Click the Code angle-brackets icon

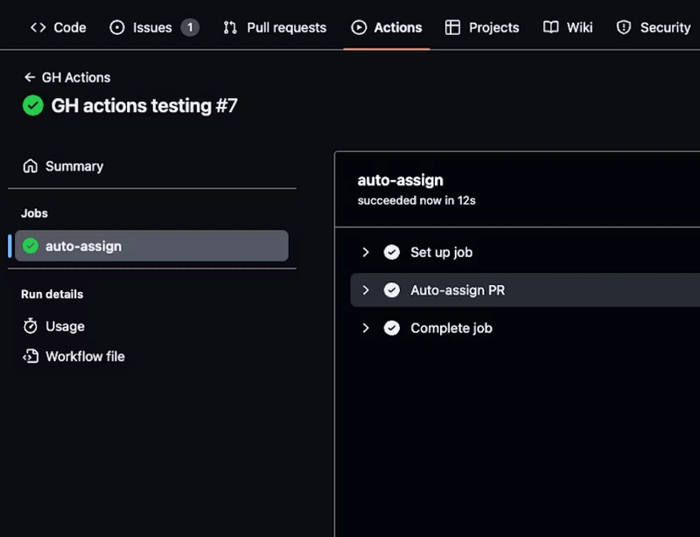pos(38,28)
